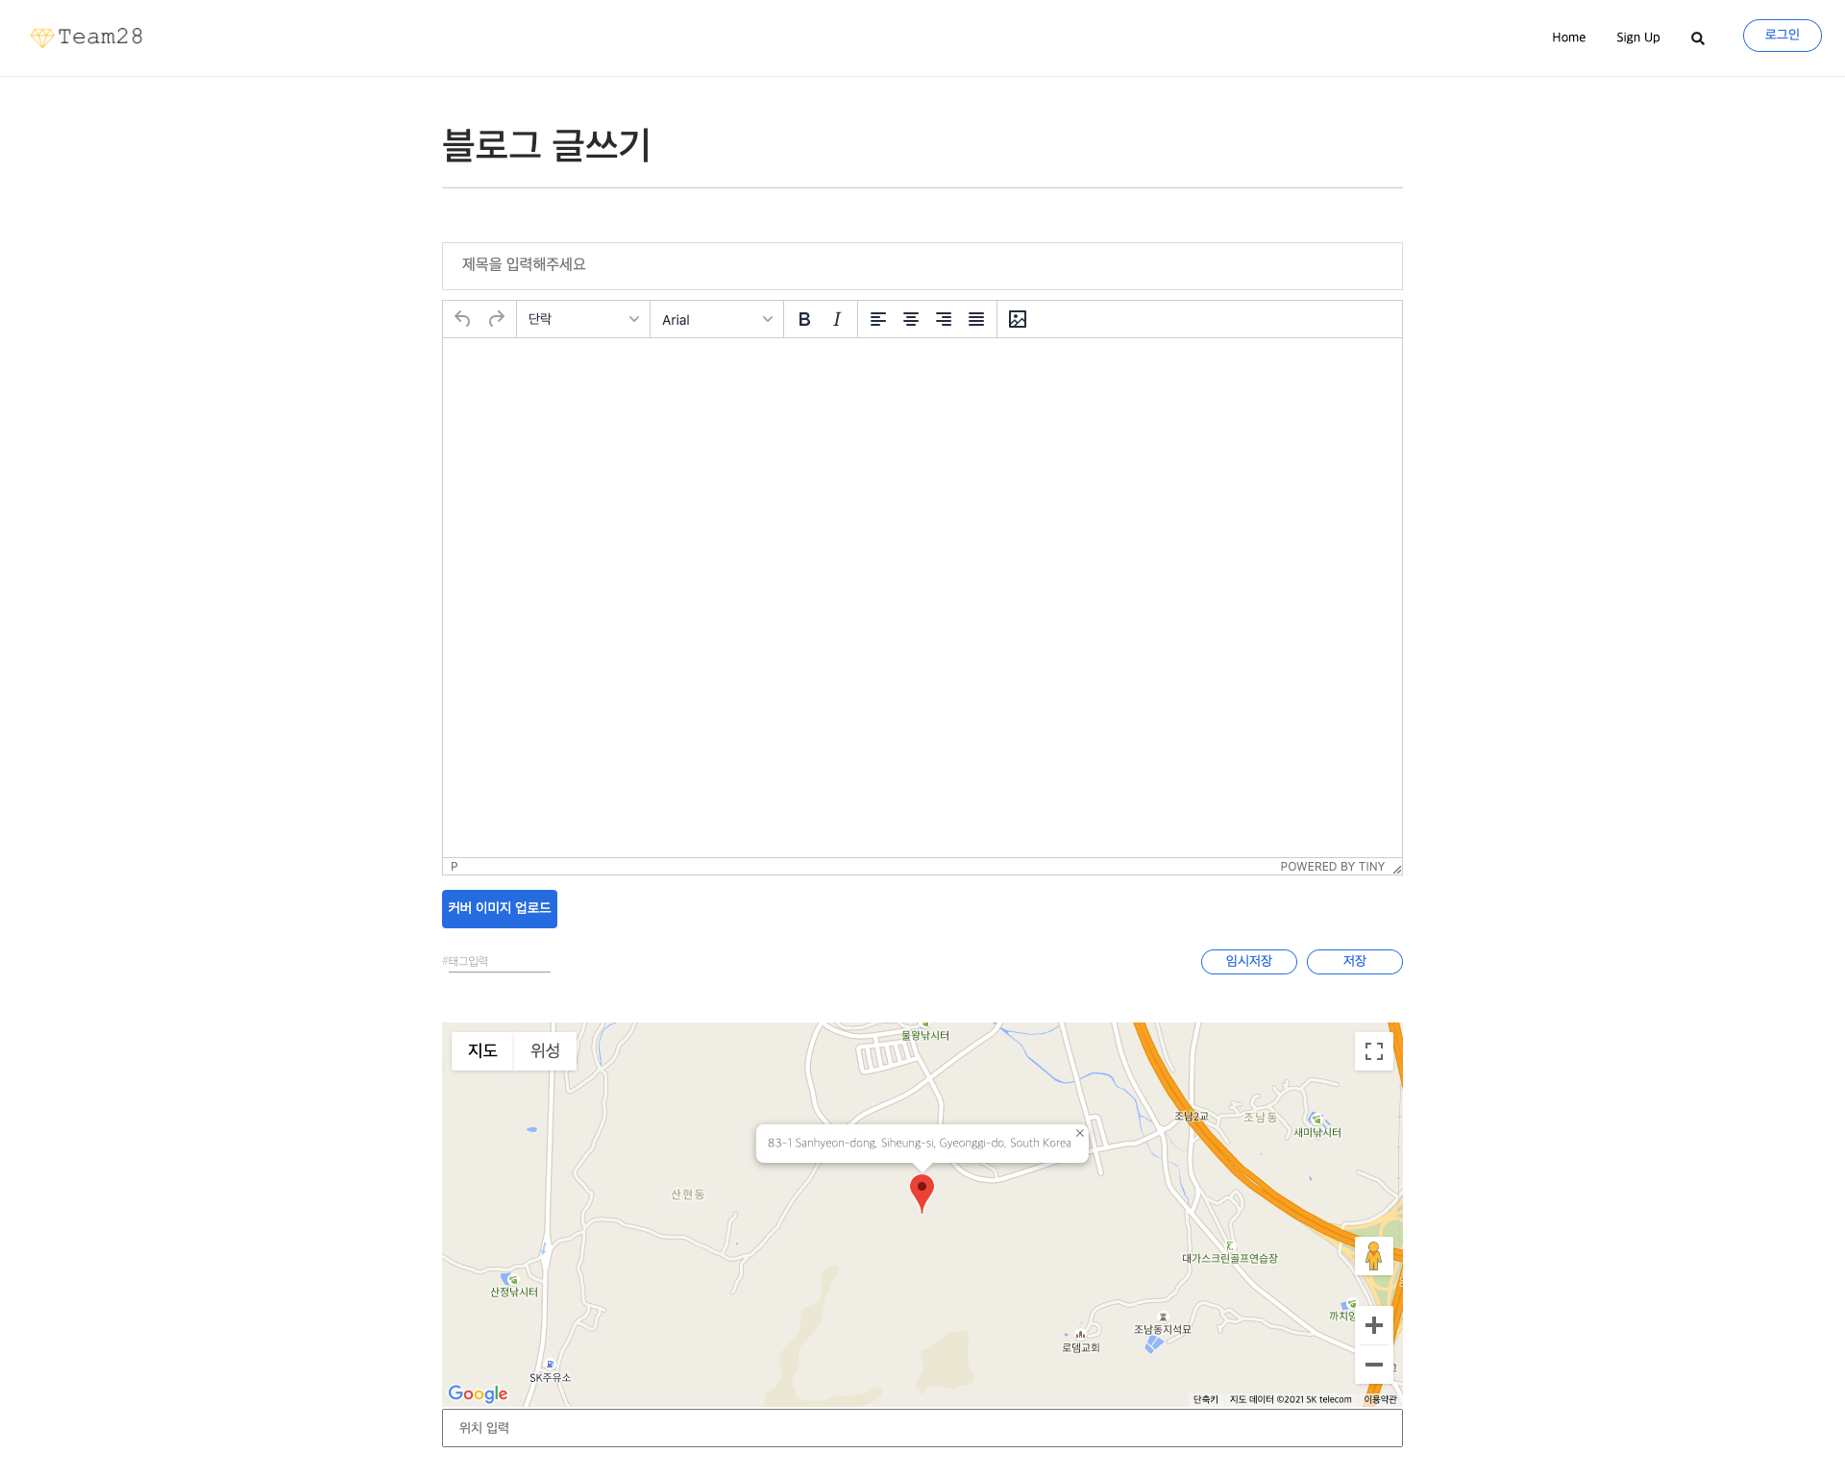Click the 위치 입력 location field

click(x=922, y=1427)
